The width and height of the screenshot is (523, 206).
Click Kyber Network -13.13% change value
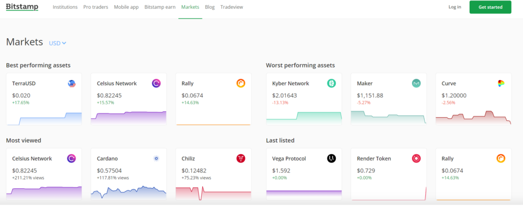pos(280,102)
